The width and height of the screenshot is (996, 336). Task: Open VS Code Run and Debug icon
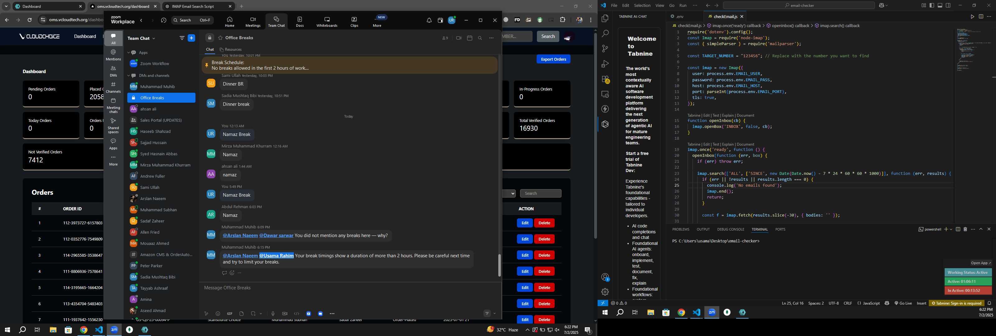click(x=605, y=64)
